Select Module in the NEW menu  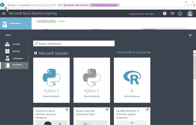click(x=14, y=51)
